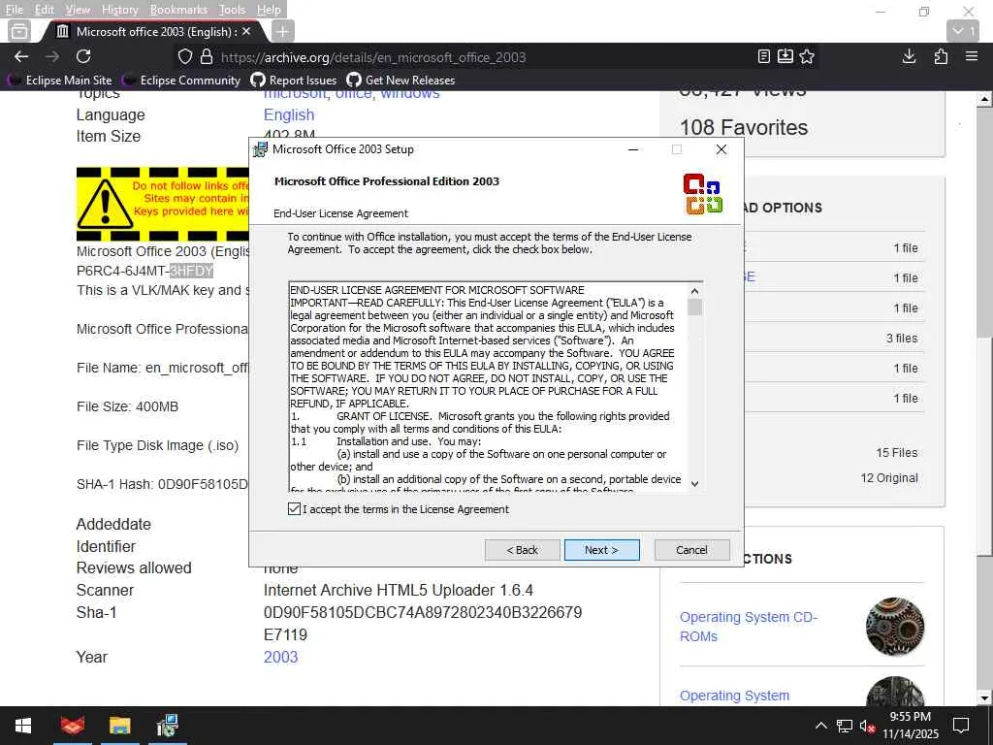Image resolution: width=993 pixels, height=745 pixels.
Task: Open the Eclipse Main Site bookmark
Action: click(60, 81)
